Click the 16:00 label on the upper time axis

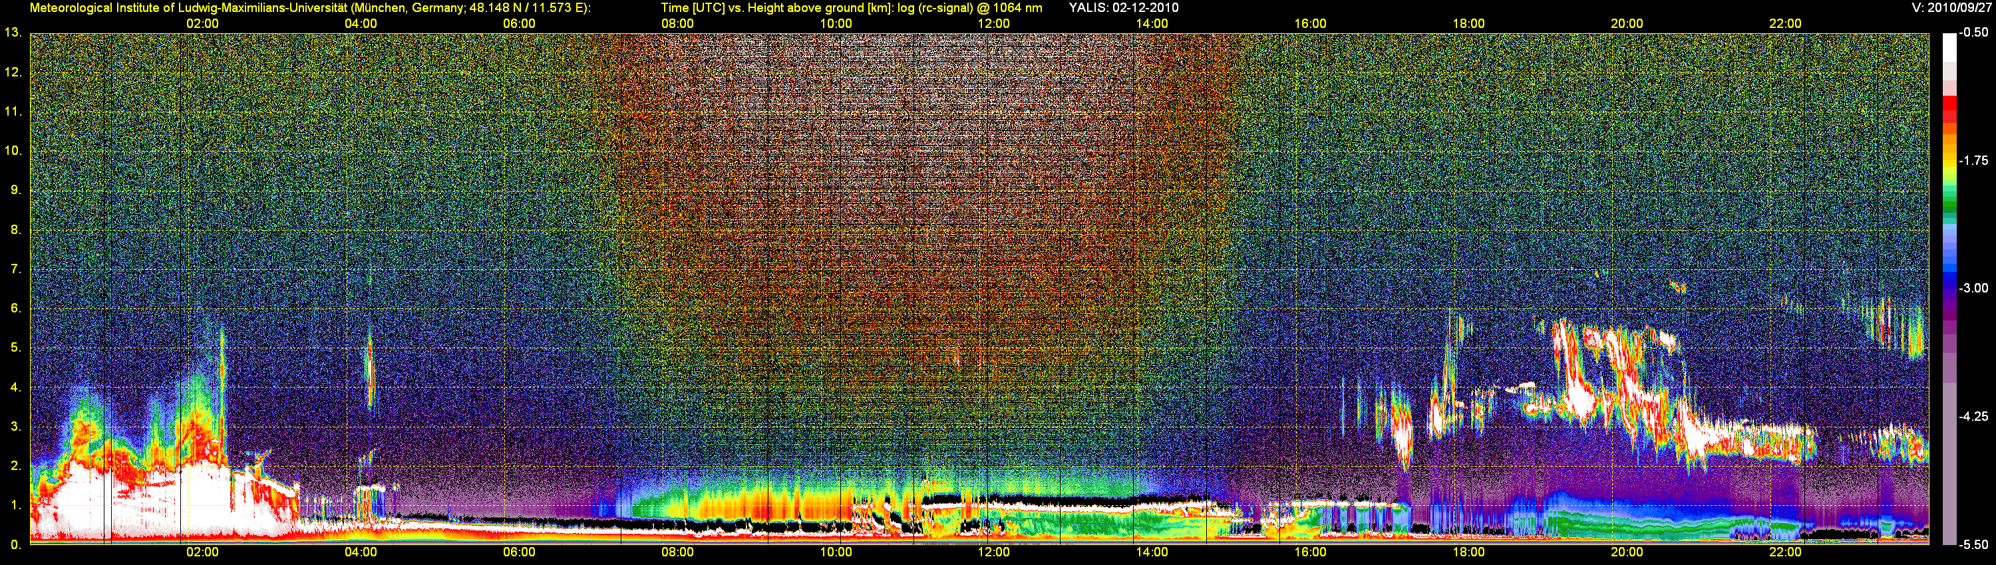1310,24
